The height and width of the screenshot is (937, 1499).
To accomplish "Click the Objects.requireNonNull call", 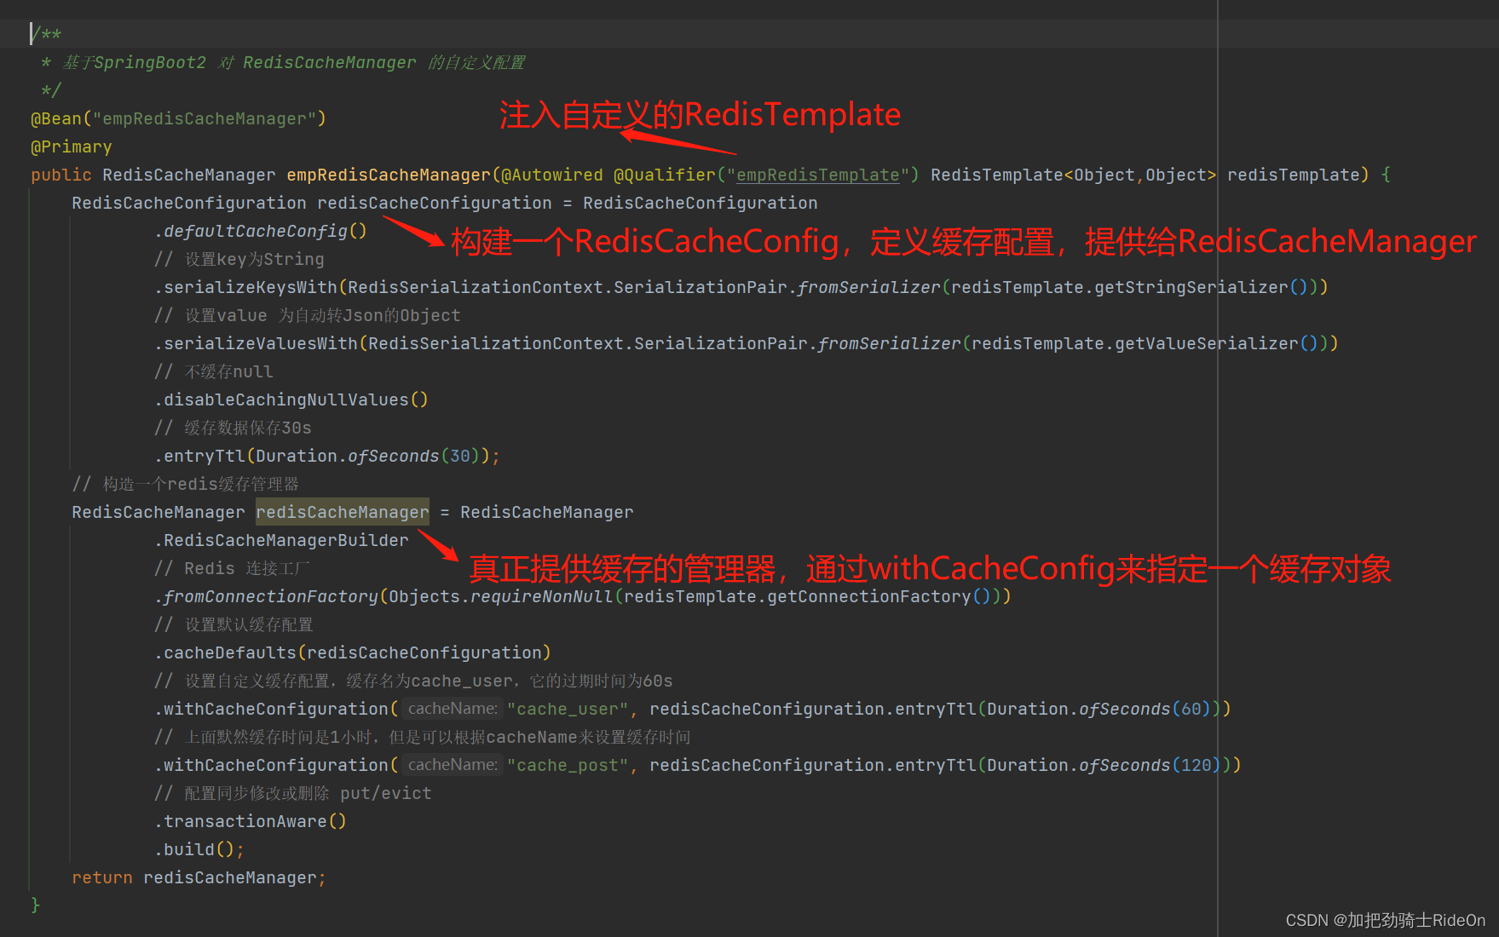I will click(501, 596).
